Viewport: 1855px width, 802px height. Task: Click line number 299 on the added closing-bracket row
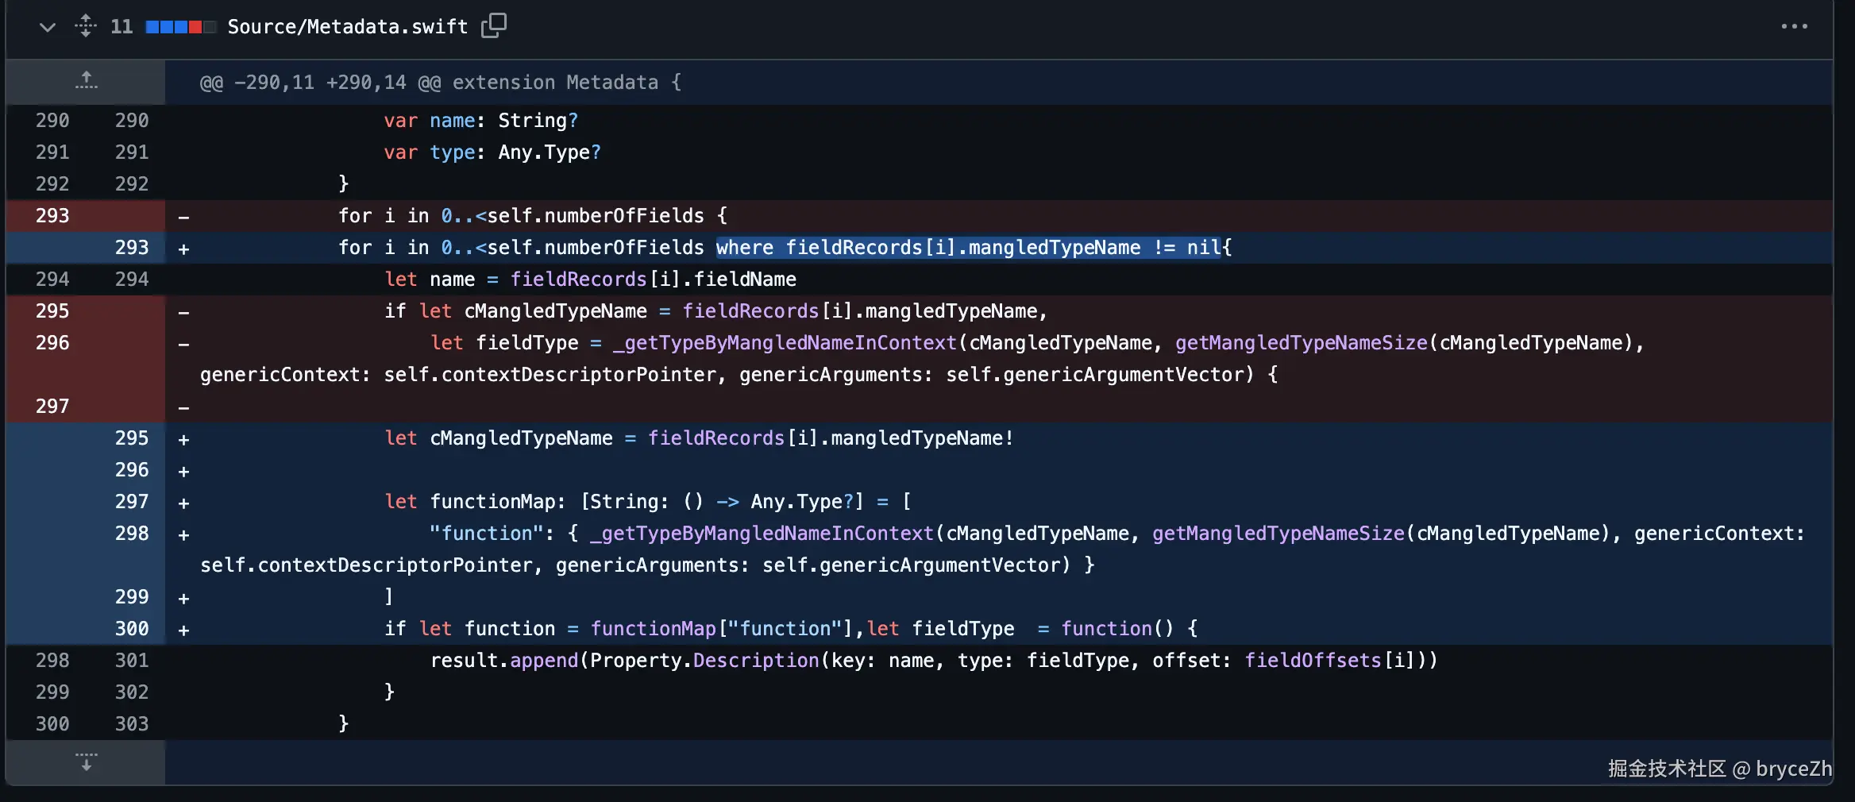click(132, 597)
